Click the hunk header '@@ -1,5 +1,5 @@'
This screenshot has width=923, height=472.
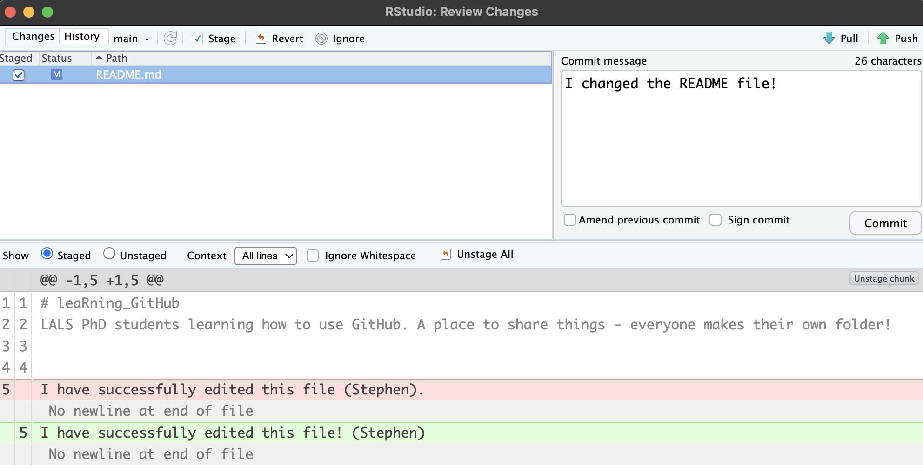click(102, 280)
